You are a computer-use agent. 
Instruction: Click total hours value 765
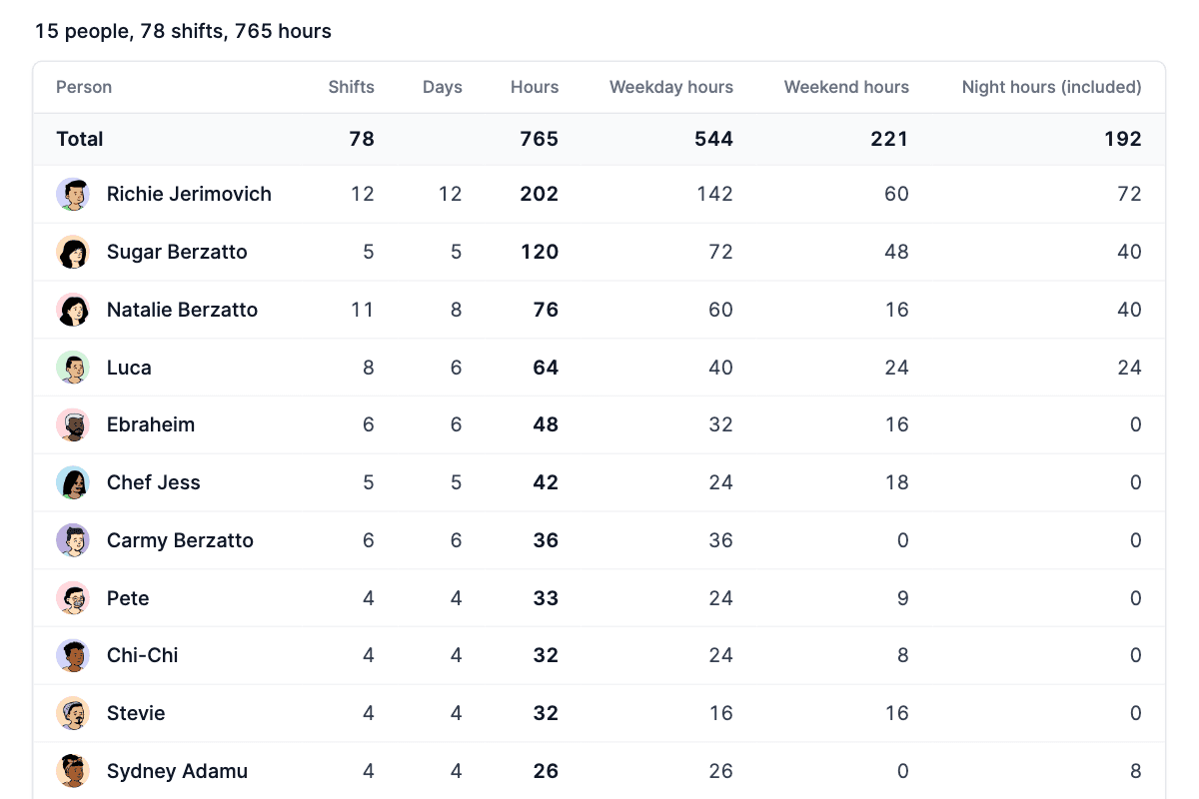click(x=540, y=139)
